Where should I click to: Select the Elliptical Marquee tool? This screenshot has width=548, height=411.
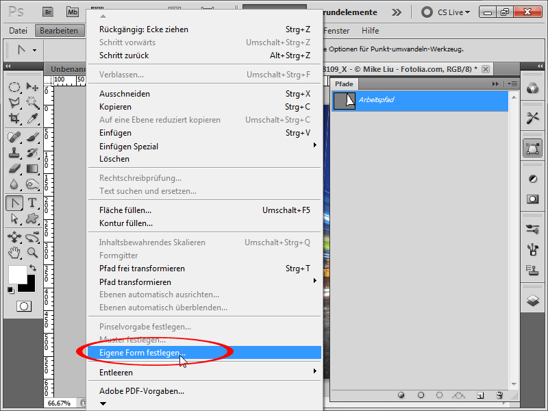pyautogui.click(x=14, y=87)
